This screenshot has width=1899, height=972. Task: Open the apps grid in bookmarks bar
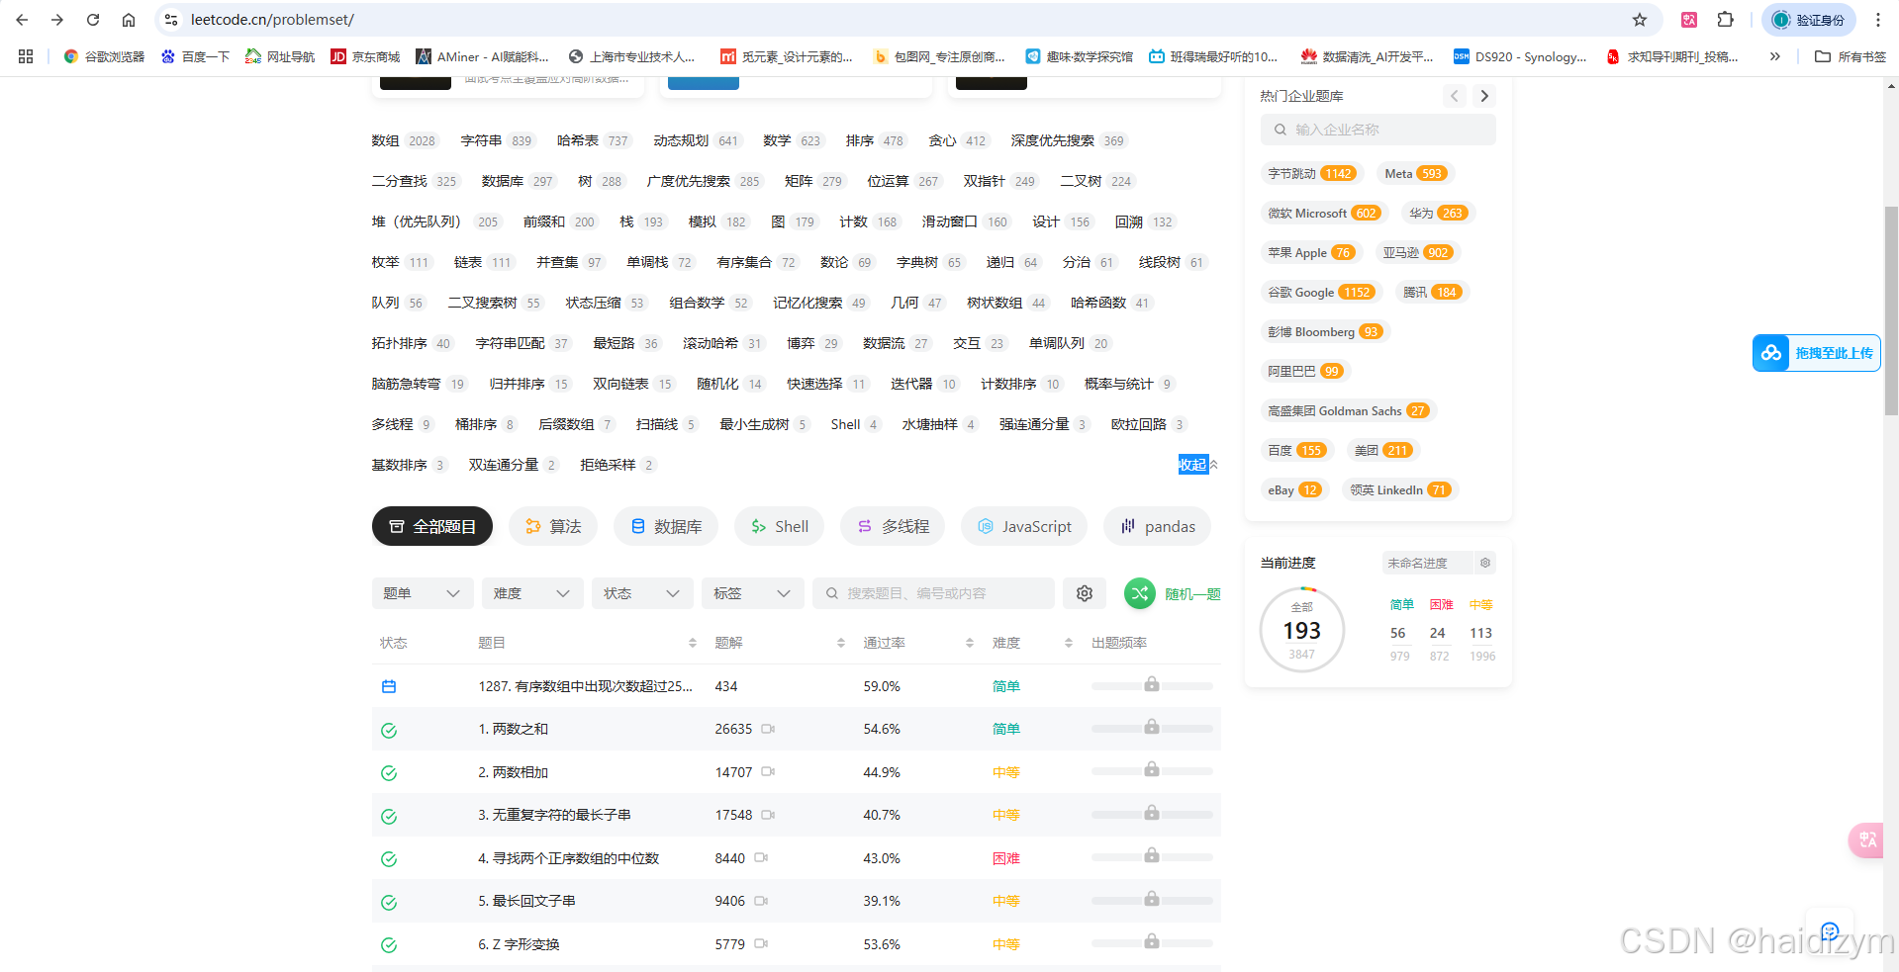[x=26, y=56]
